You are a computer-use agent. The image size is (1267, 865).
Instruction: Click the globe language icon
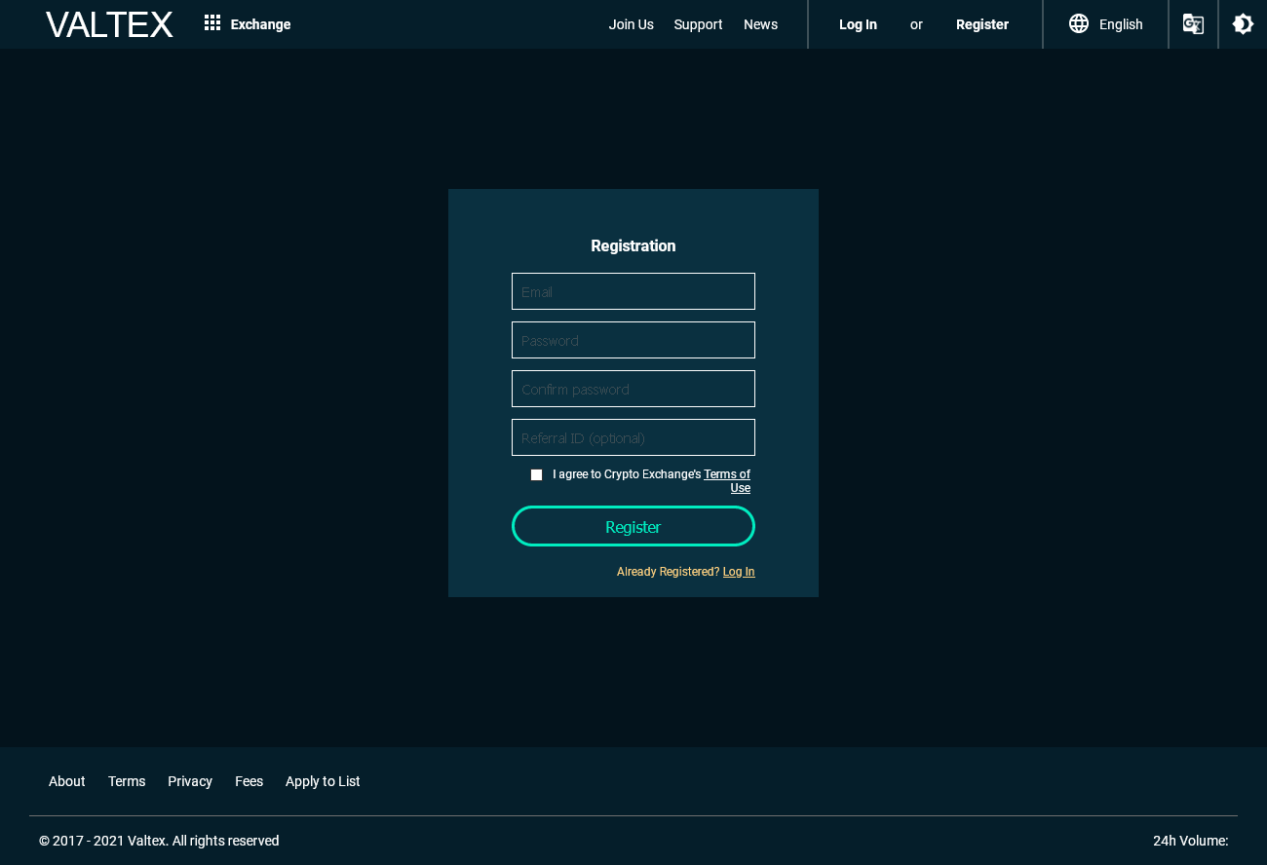pos(1079,24)
